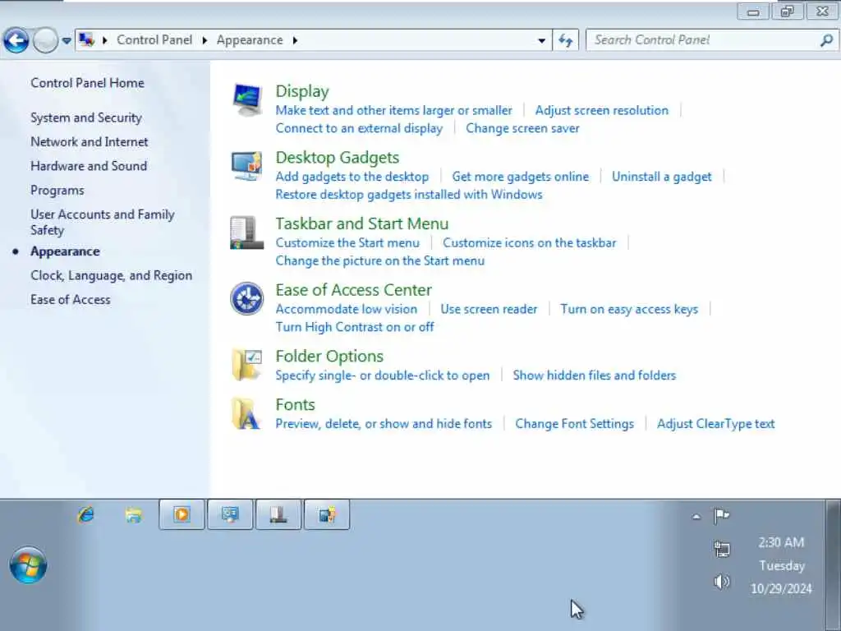Viewport: 841px width, 631px height.
Task: Click Appearance in the breadcrumb
Action: [250, 40]
